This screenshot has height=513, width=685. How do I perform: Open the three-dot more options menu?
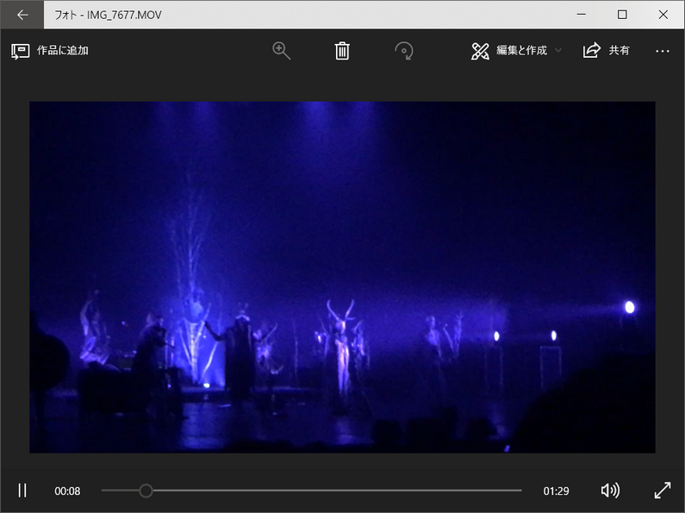coord(663,51)
